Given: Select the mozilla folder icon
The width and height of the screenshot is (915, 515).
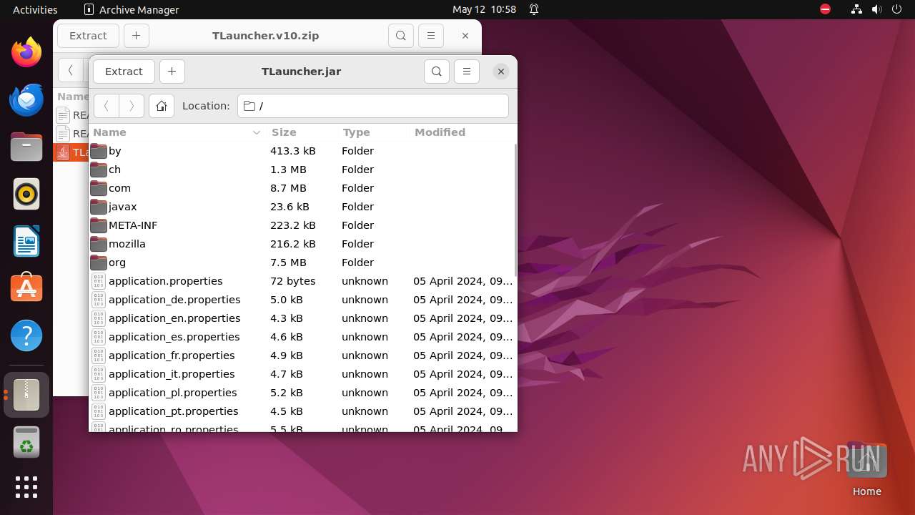Looking at the screenshot, I should 99,244.
